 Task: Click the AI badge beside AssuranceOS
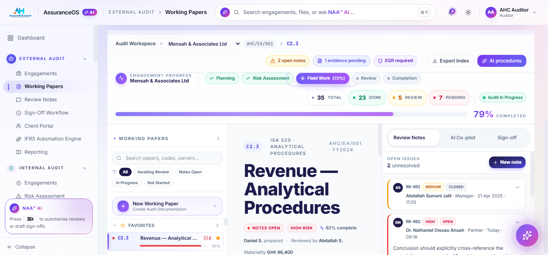[89, 12]
